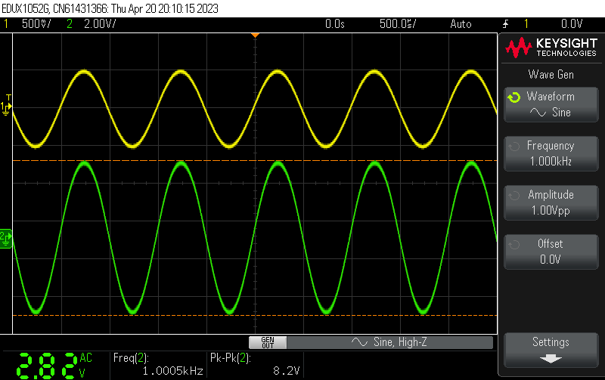Click the channel 1 scale 500mV/ readout
Screen dimensions: 605x380
36,24
